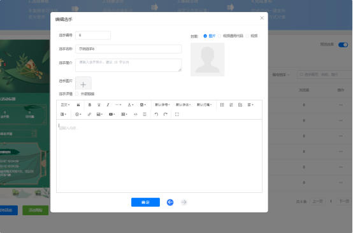Click page number 1 in the background pagination

(331, 201)
